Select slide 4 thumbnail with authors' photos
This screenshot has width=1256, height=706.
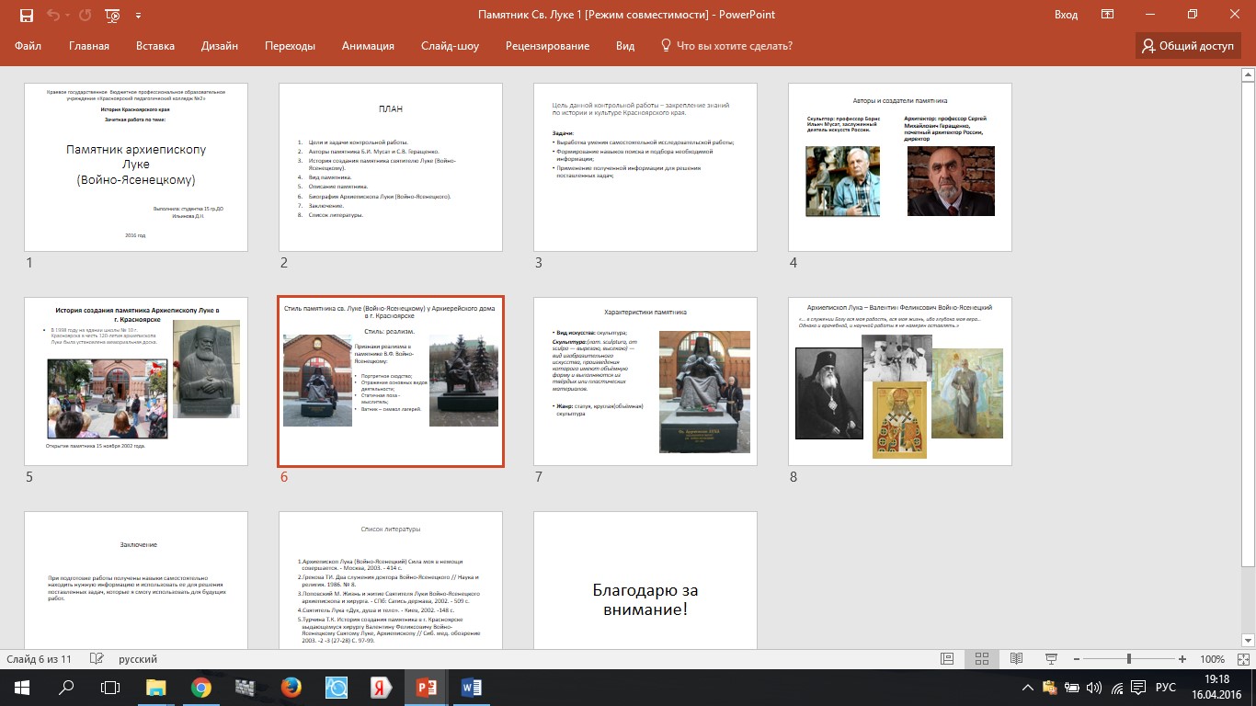coord(899,167)
